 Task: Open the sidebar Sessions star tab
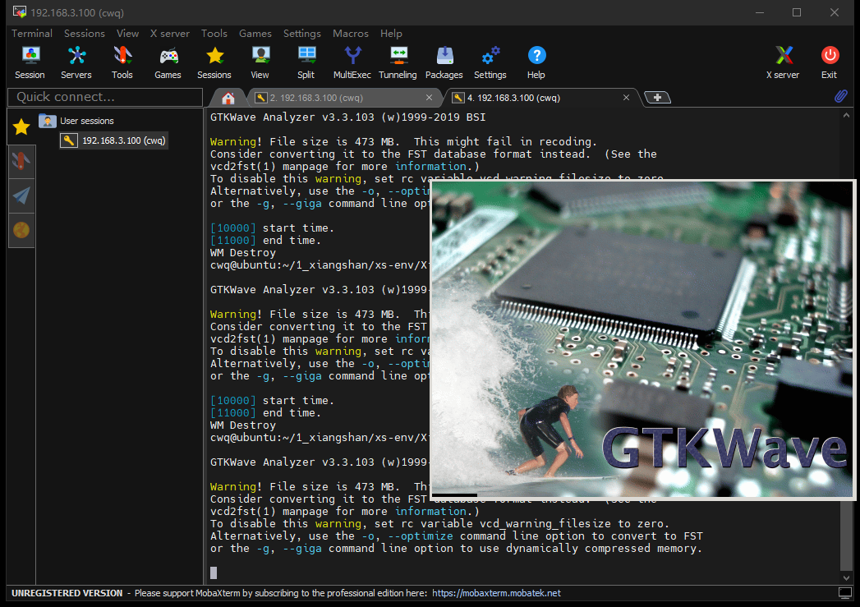tap(21, 127)
